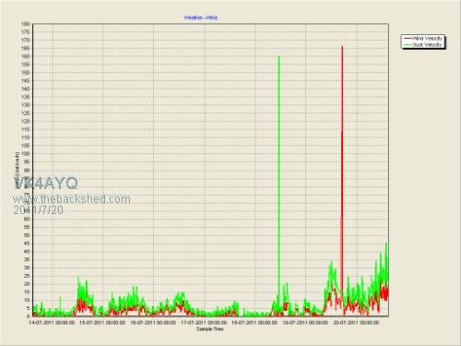
Task: Select the 20-07-2011 00:00:00 axis label
Action: (356, 323)
